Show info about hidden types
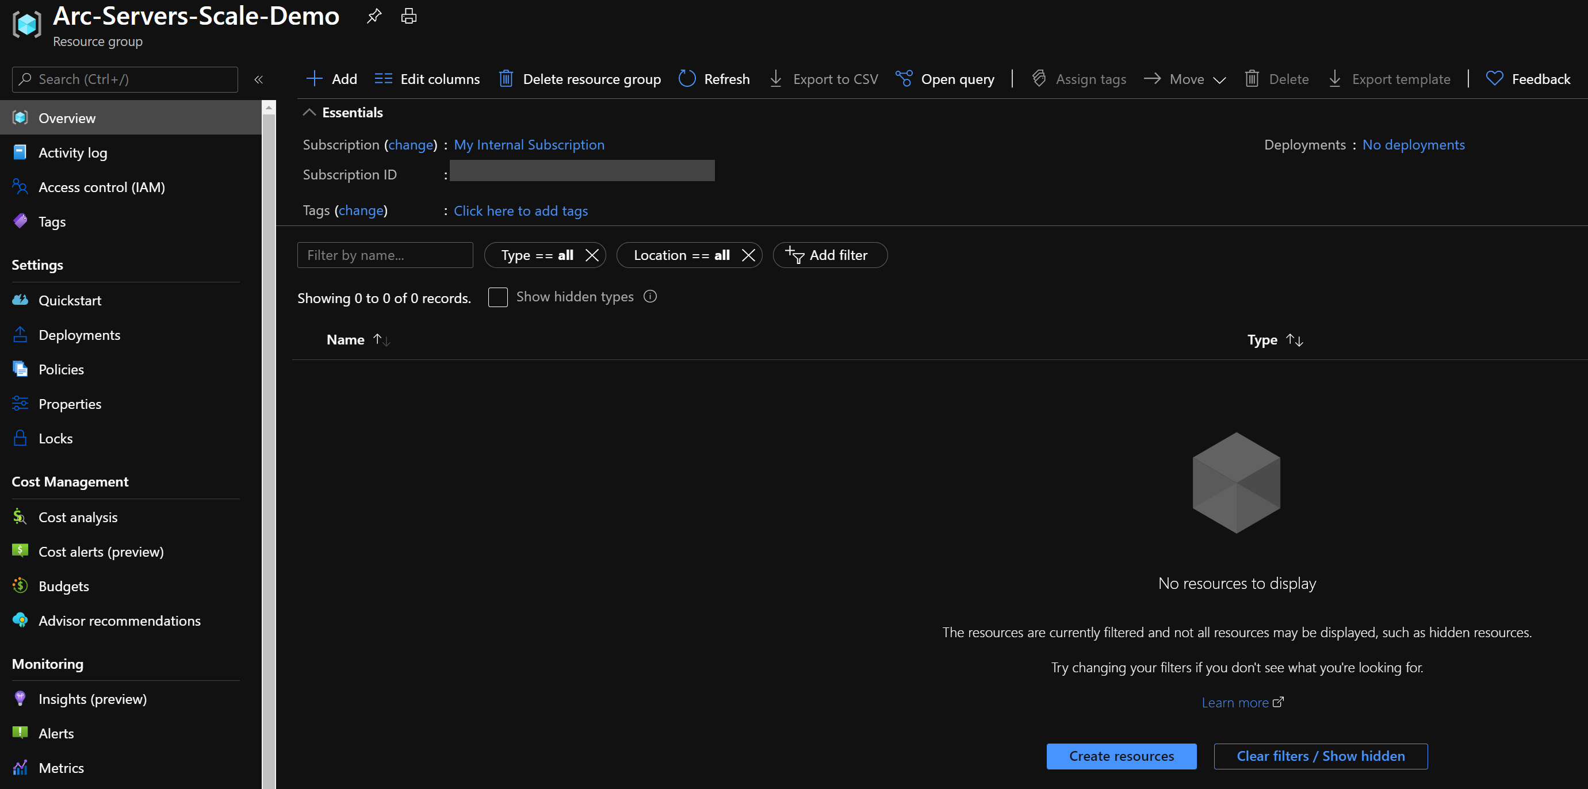 tap(650, 297)
